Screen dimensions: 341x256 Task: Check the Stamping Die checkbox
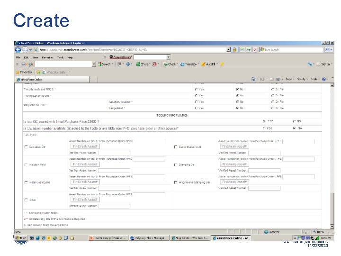pos(176,165)
